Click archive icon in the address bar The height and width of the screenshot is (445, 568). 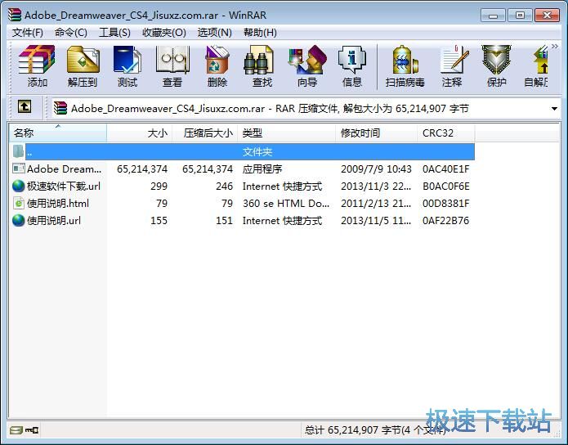point(60,108)
